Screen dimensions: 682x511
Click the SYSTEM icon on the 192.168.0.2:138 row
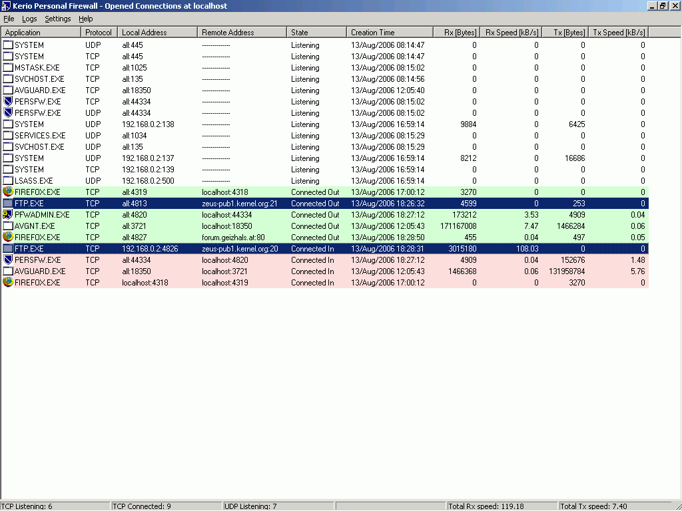coord(8,124)
